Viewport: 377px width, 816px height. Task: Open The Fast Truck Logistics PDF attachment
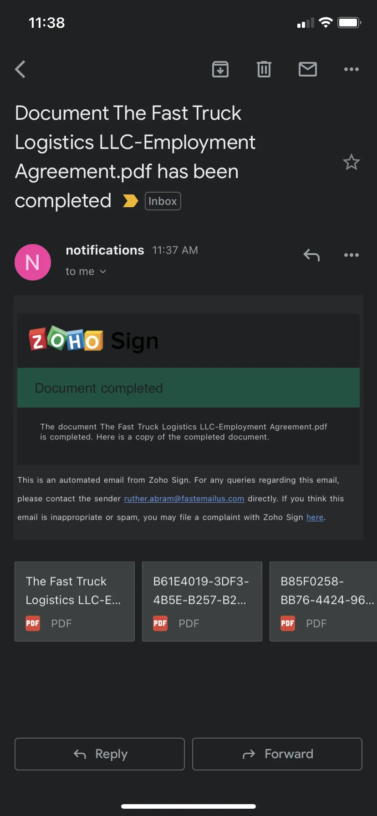tap(75, 602)
